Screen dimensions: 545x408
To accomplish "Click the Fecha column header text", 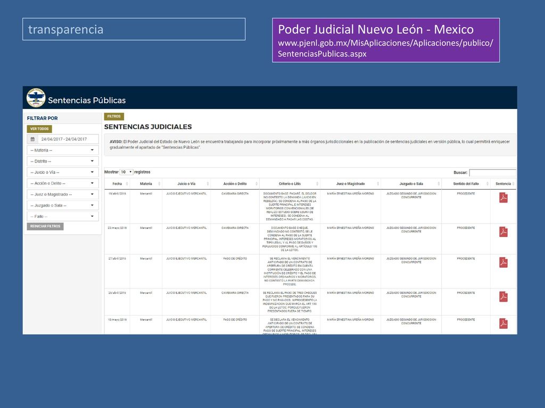I will (x=117, y=184).
